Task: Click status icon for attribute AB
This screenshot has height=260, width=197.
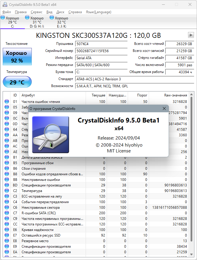Action: pyautogui.click(x=7, y=140)
